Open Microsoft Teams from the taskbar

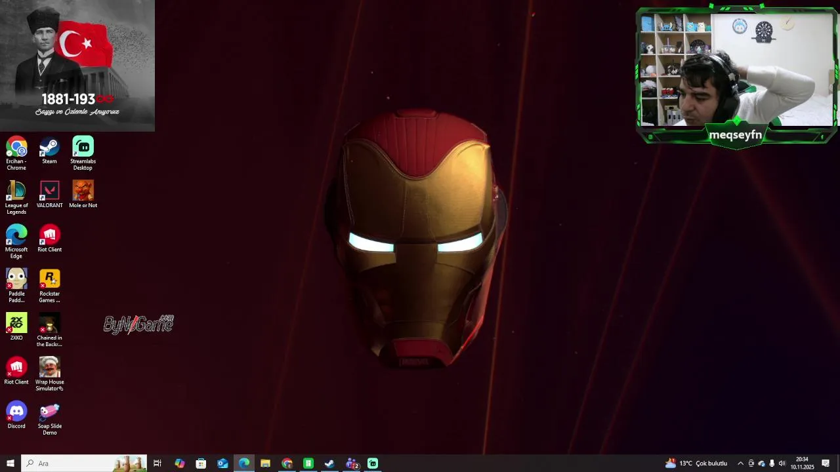(352, 463)
